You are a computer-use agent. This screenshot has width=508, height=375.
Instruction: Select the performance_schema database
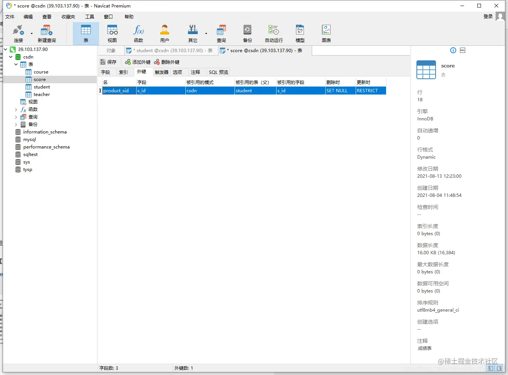click(46, 147)
